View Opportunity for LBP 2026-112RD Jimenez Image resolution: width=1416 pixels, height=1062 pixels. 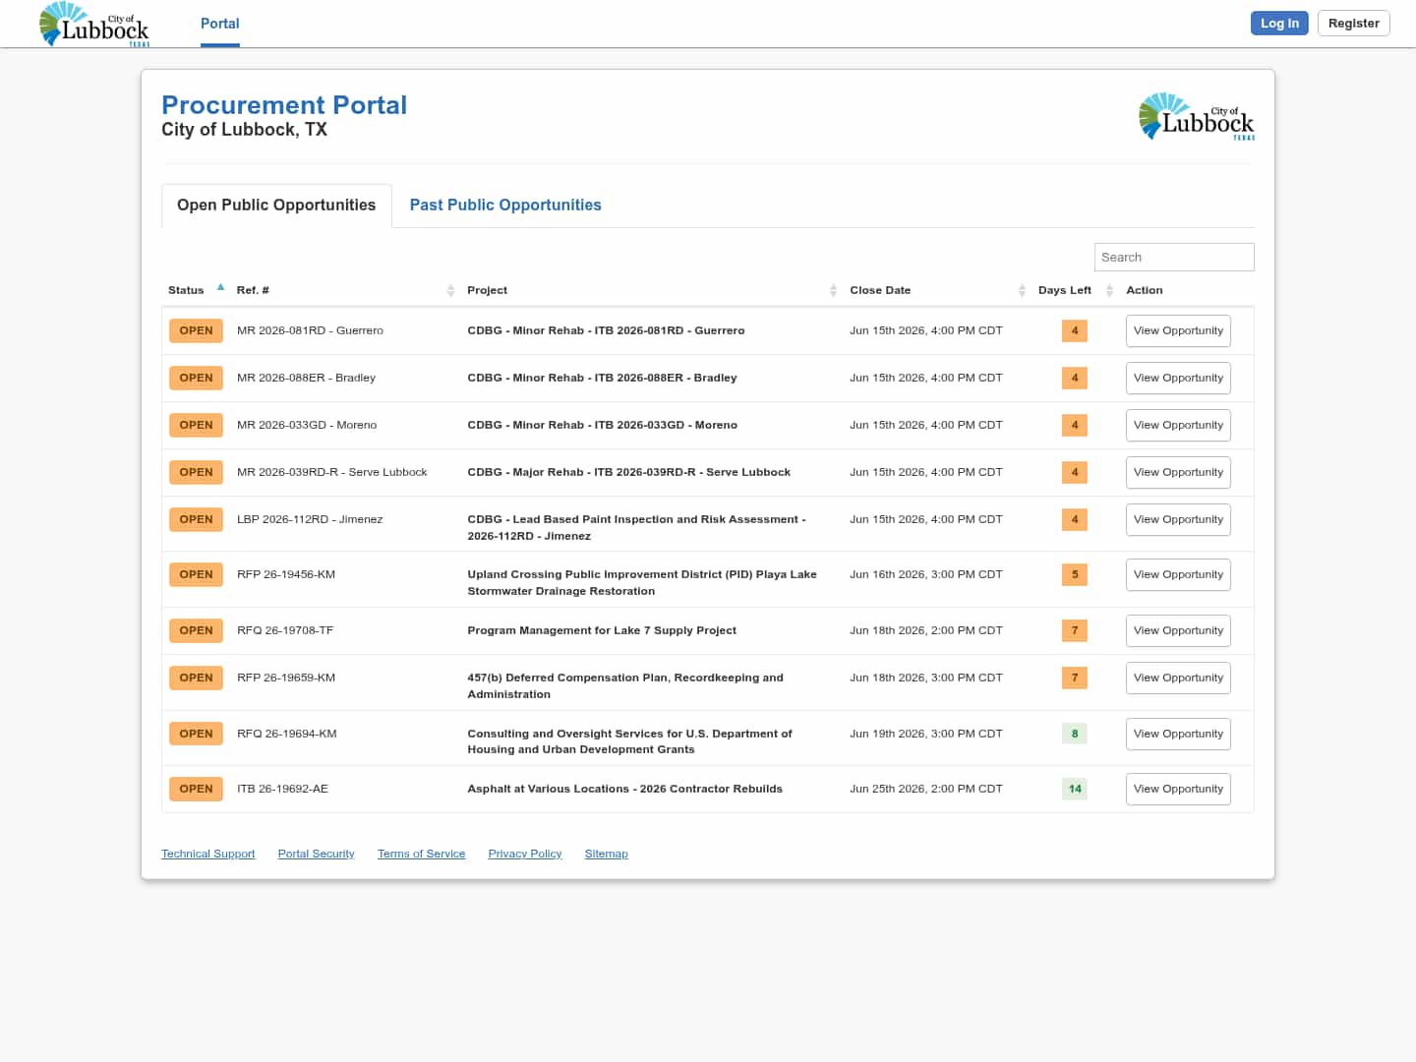(1178, 520)
